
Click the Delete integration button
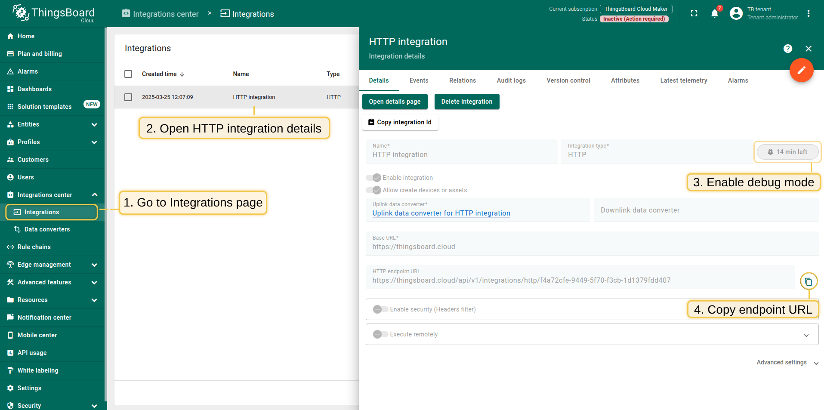pos(466,102)
